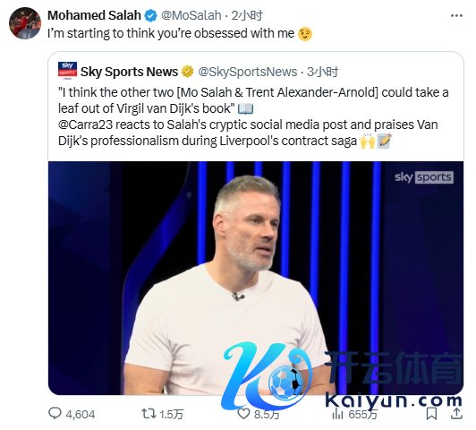Open the three-dot more options menu

tap(456, 16)
